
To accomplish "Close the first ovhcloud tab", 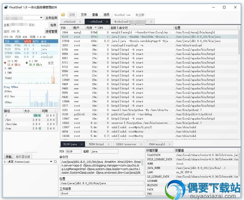I will click(80, 22).
